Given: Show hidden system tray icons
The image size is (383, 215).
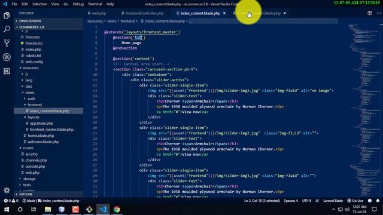Looking at the screenshot, I should (x=333, y=210).
